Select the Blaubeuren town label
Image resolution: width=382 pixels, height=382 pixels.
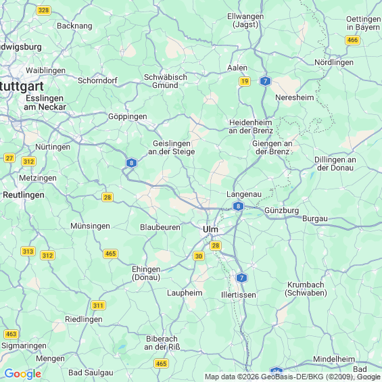coord(160,227)
